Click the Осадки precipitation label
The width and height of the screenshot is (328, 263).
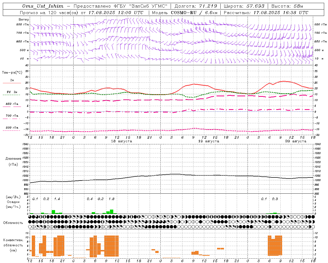tap(13, 202)
